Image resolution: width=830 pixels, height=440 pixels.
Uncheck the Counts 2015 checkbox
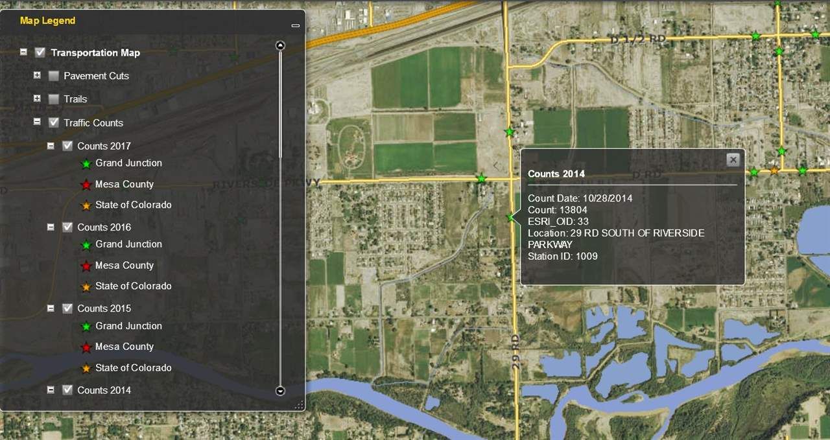click(x=67, y=308)
